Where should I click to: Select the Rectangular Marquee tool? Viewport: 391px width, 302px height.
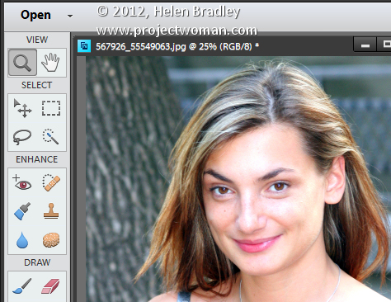(51, 108)
